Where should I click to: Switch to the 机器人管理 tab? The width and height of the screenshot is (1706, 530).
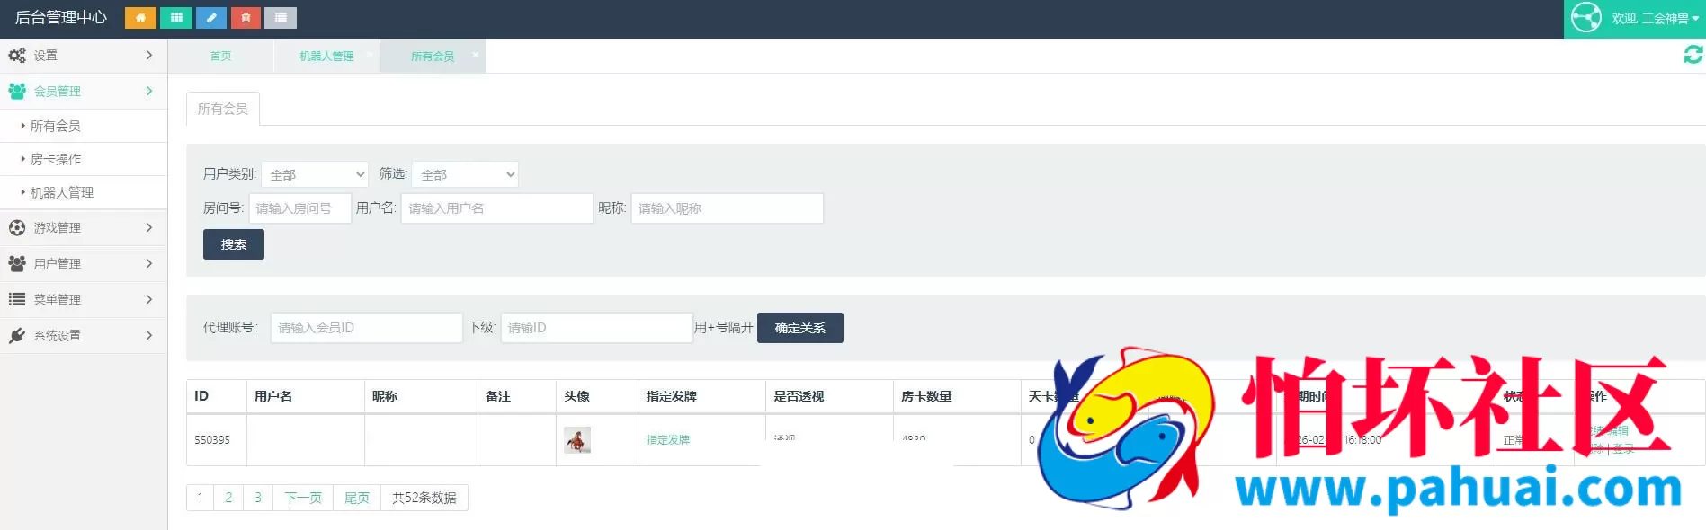click(x=326, y=56)
